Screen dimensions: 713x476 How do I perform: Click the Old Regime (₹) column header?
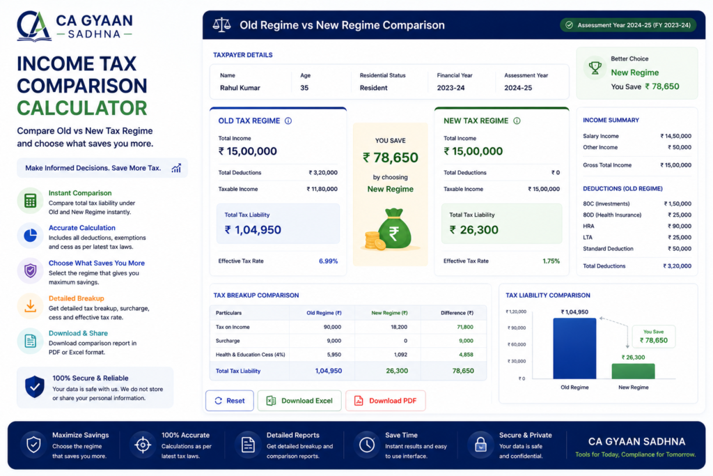[324, 313]
